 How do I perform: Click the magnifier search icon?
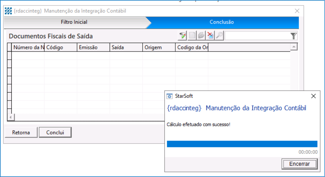pyautogui.click(x=219, y=35)
